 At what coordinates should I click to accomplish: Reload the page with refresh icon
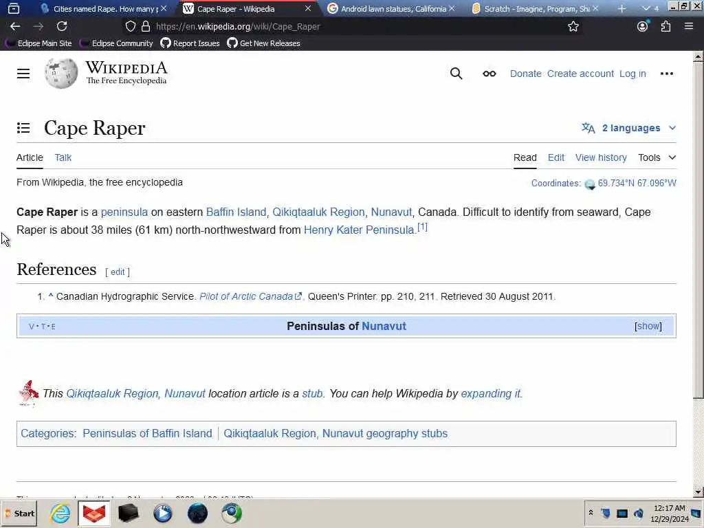(62, 27)
